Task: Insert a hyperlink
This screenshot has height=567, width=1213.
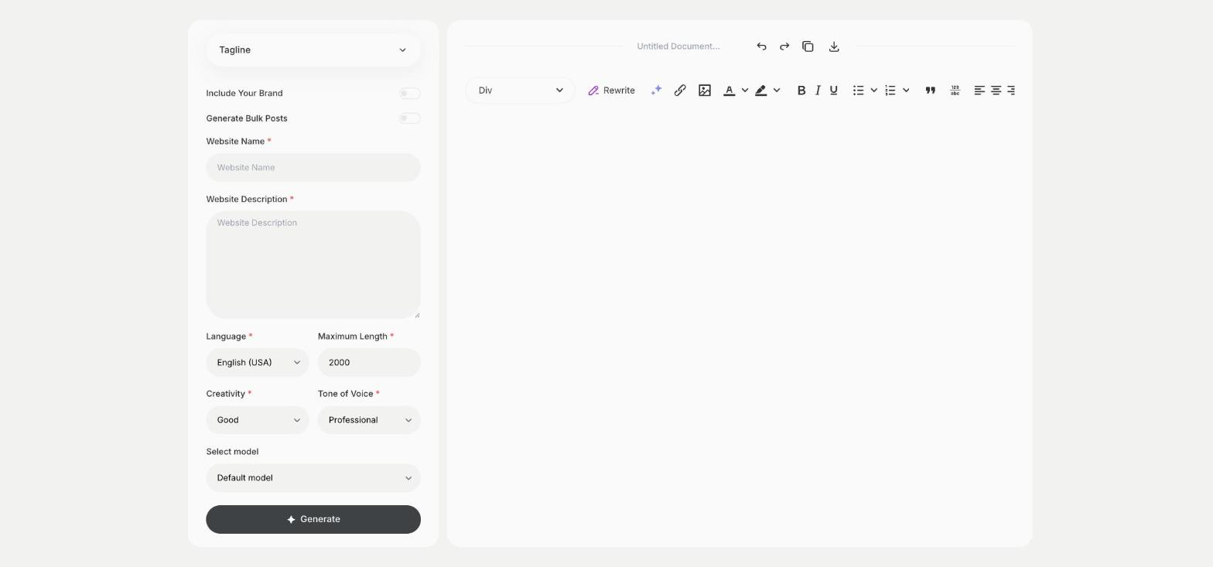Action: click(x=680, y=91)
